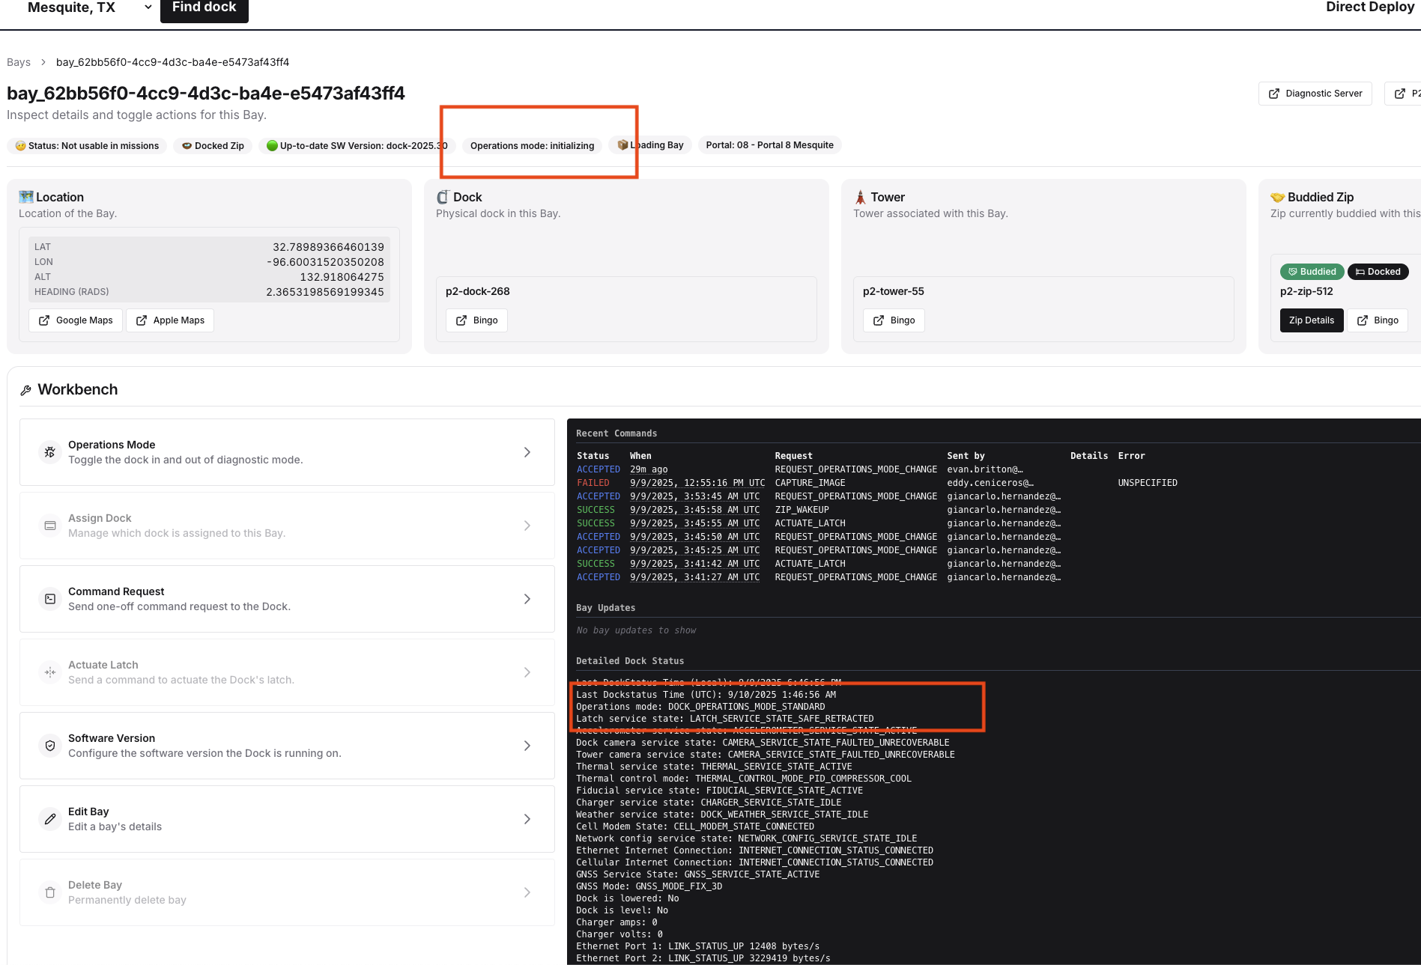Viewport: 1421px width, 965px height.
Task: Click the Status: Not usable in missions chip
Action: (x=87, y=145)
